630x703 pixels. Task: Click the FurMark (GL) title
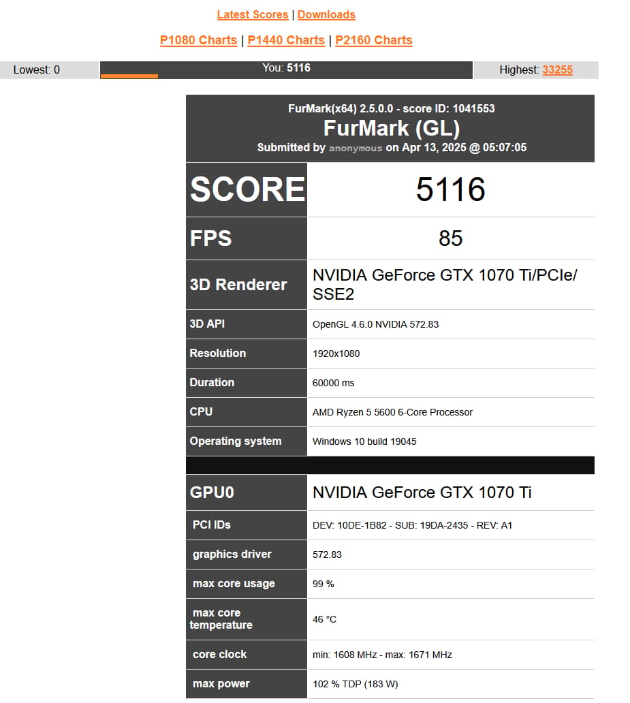[392, 128]
